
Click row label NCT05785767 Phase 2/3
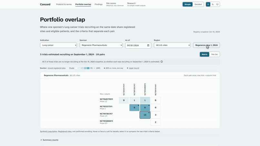pyautogui.click(x=106, y=115)
